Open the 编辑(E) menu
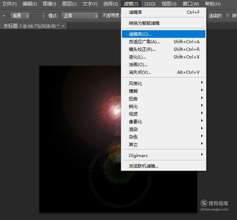This screenshot has height=220, width=237. [29, 4]
